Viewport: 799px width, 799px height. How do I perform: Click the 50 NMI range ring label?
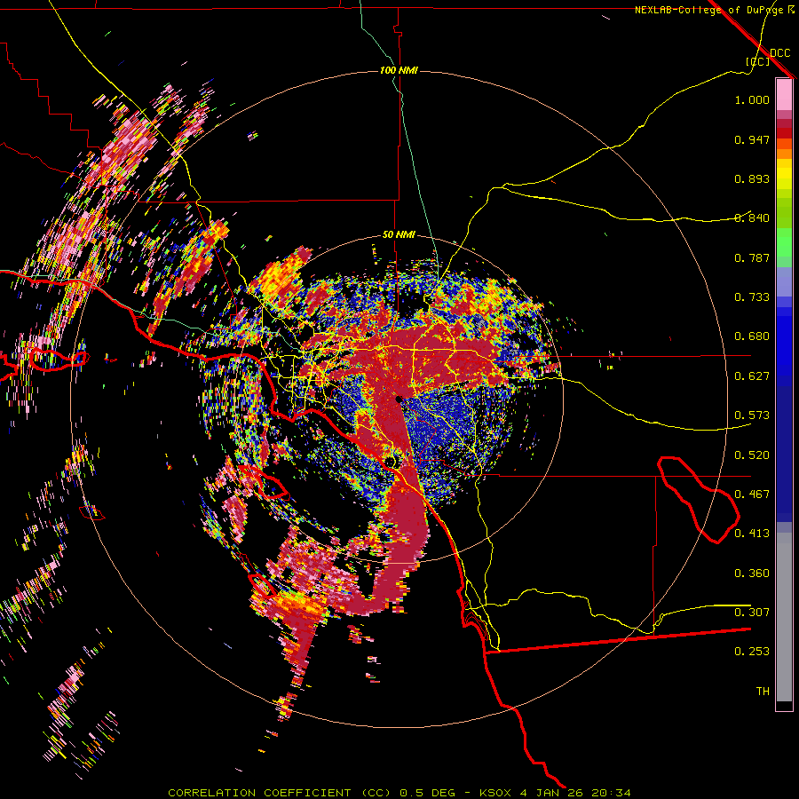pos(399,235)
